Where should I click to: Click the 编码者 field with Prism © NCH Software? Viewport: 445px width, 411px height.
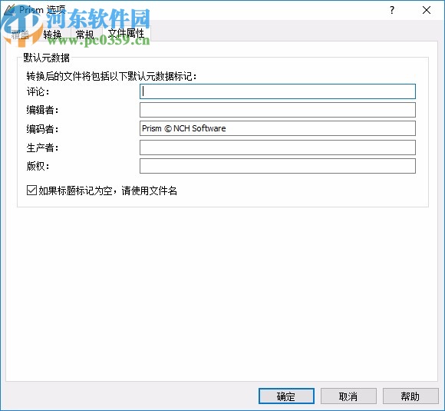278,128
